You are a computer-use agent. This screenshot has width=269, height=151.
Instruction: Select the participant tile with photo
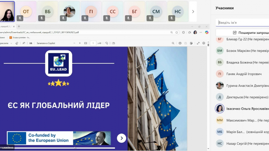click(x=69, y=12)
